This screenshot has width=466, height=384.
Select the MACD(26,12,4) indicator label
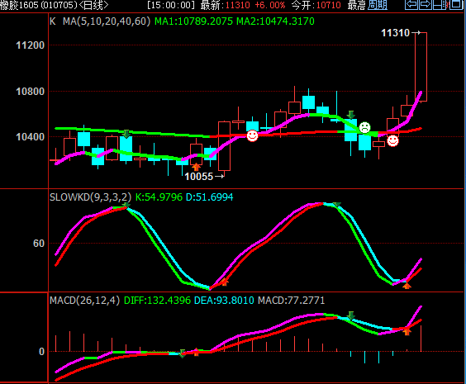[85, 301]
